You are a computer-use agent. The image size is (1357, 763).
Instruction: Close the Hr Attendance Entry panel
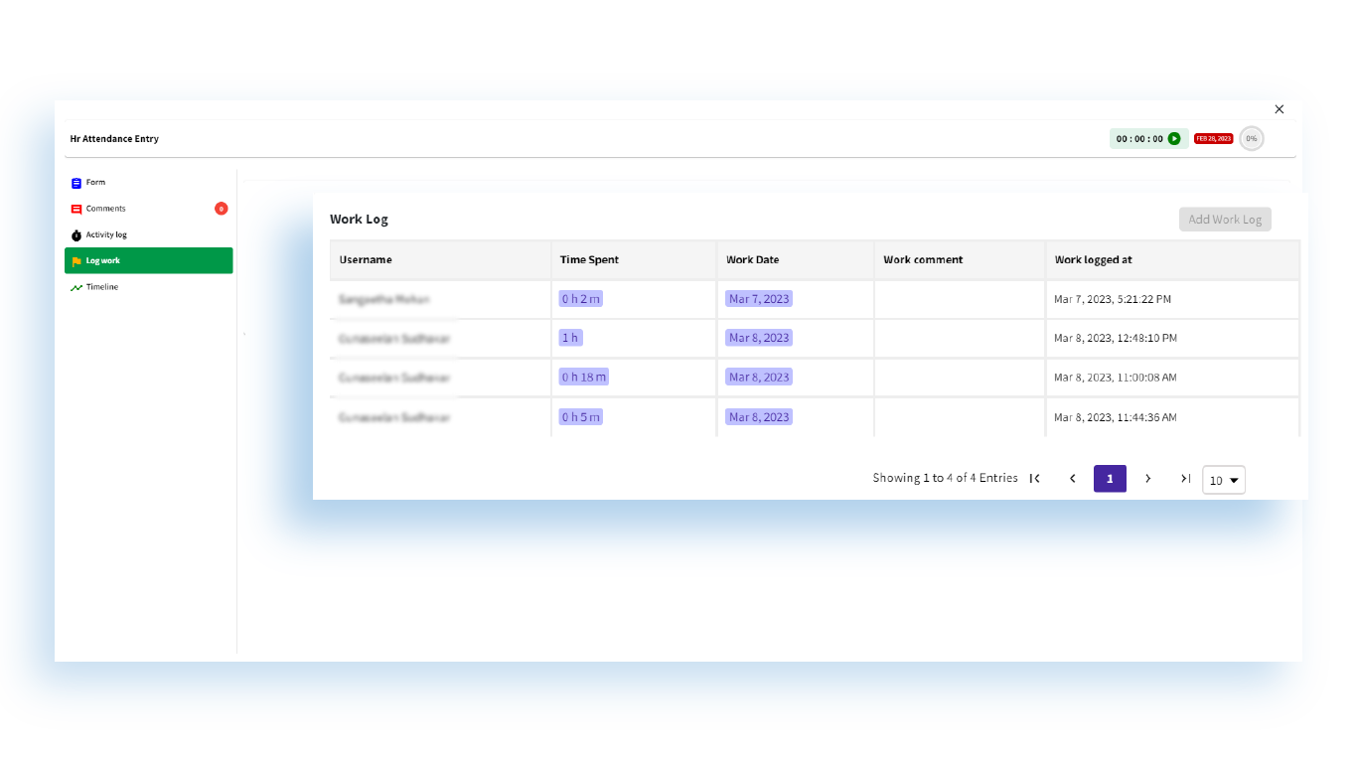[1279, 109]
